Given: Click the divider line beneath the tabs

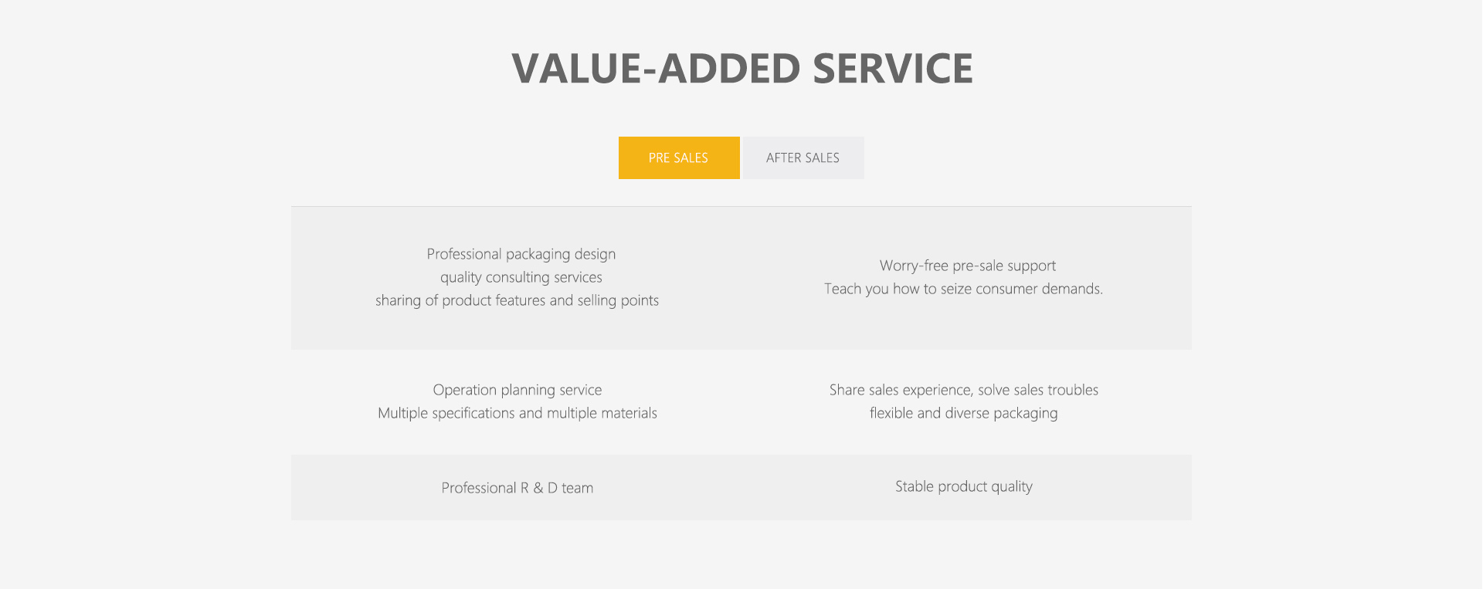Looking at the screenshot, I should pyautogui.click(x=741, y=206).
